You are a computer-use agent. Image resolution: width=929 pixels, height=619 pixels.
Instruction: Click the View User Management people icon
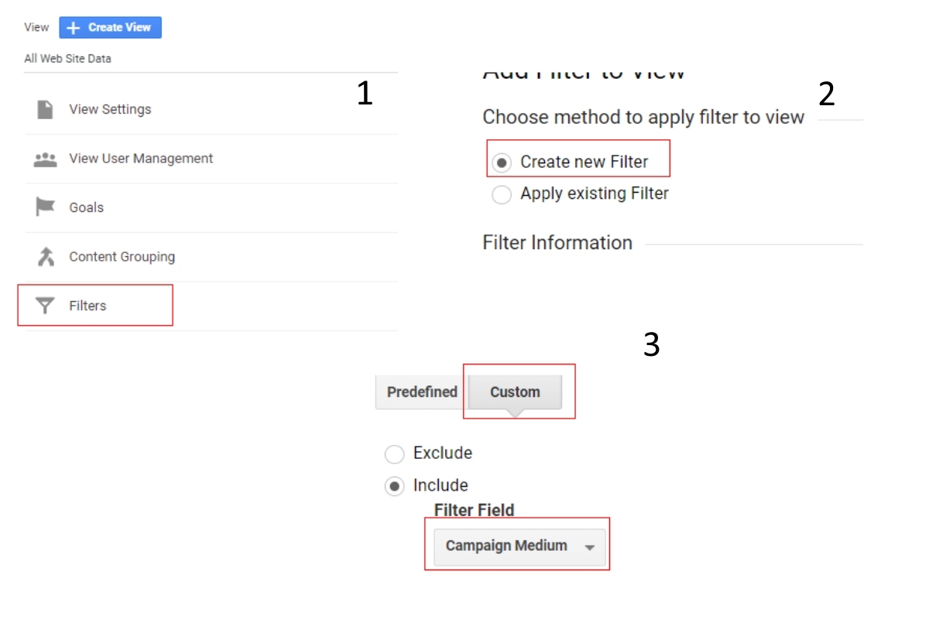[x=46, y=159]
